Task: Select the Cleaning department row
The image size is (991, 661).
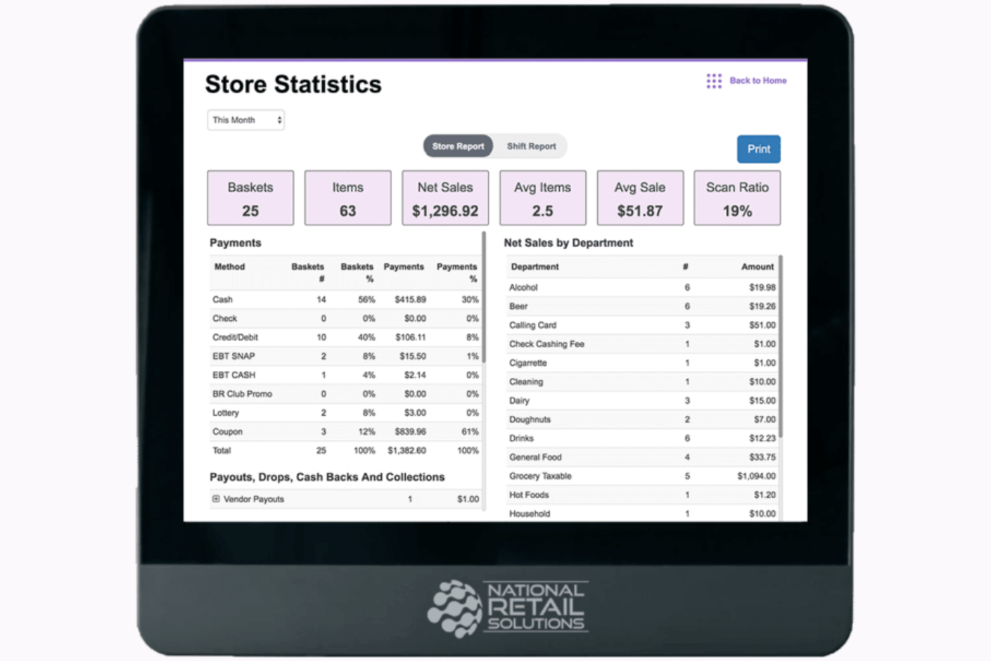Action: click(x=642, y=382)
